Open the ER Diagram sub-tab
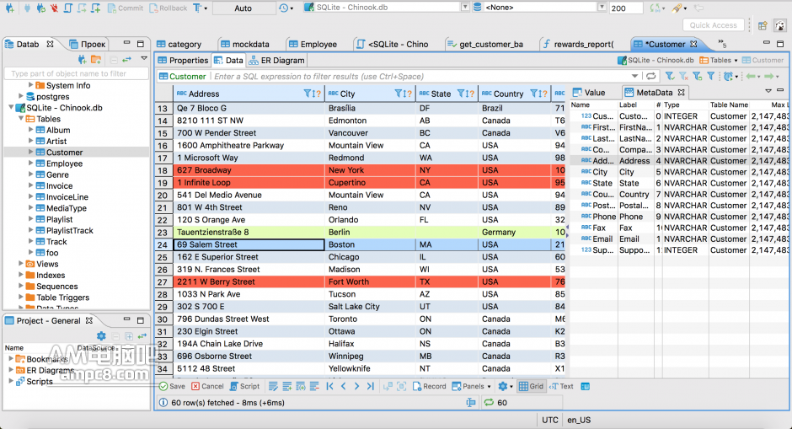 point(277,60)
